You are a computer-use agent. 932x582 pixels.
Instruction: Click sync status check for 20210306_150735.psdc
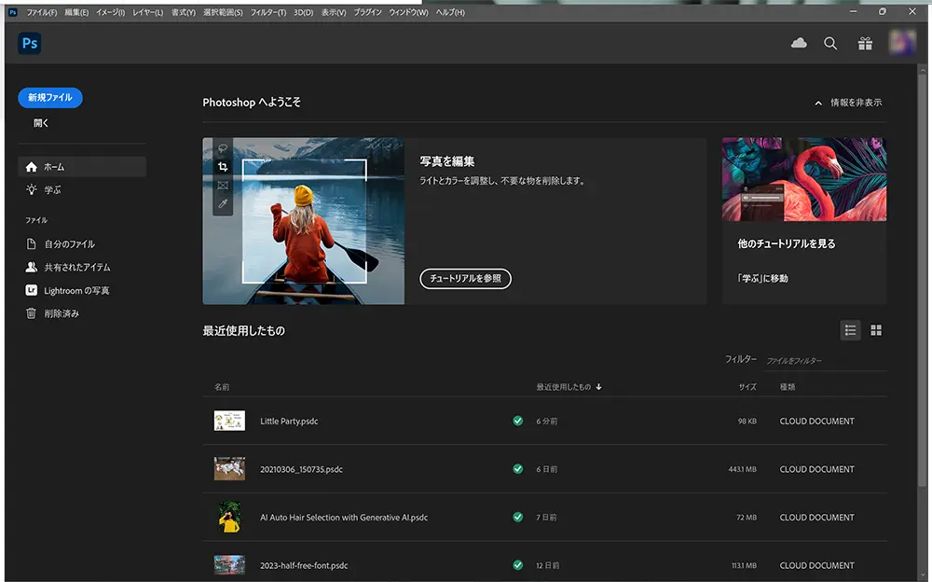coord(517,469)
